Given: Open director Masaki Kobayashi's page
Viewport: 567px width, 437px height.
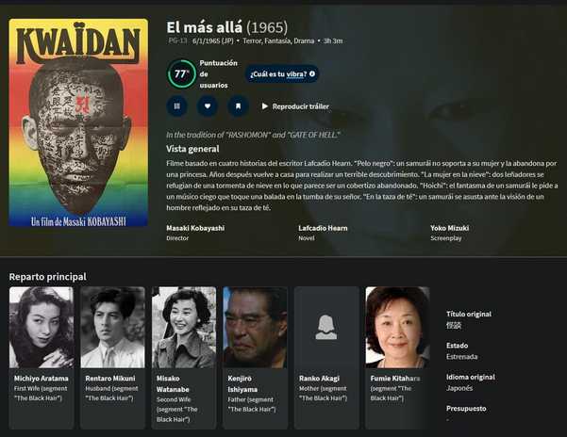Looking at the screenshot, I should (x=195, y=228).
